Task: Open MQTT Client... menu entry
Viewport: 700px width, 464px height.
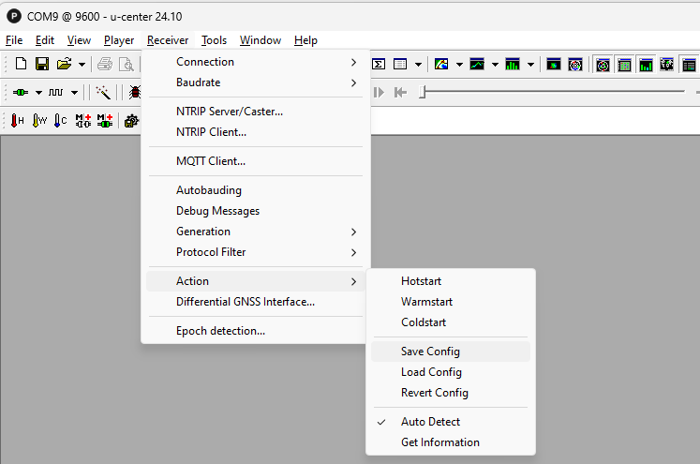Action: (x=256, y=161)
